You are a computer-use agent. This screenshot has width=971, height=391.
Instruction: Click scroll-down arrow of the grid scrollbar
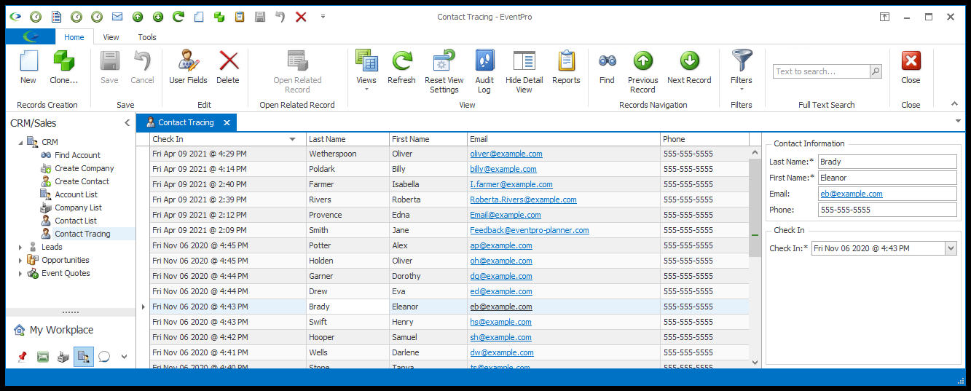click(x=755, y=361)
